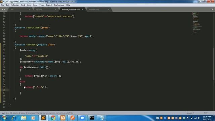The width and height of the screenshot is (215, 121).
Task: Open the Selection menu
Action: click(x=15, y=5)
